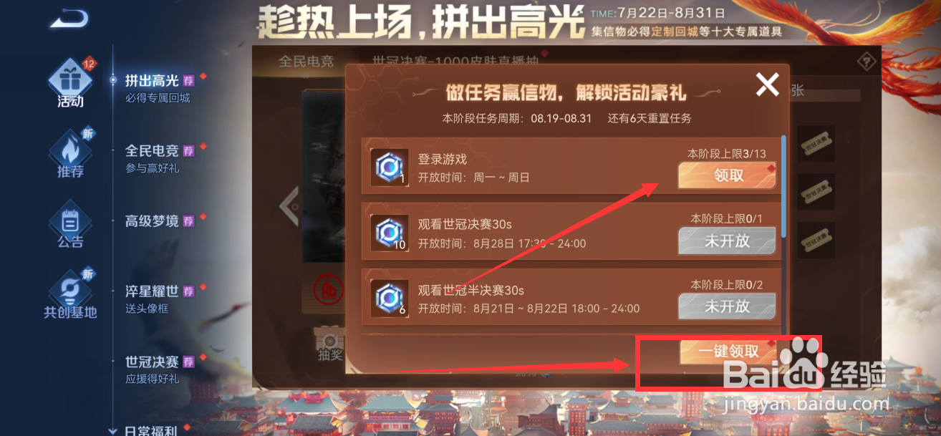Click the left chevron arrow behind the popup

pos(289,207)
